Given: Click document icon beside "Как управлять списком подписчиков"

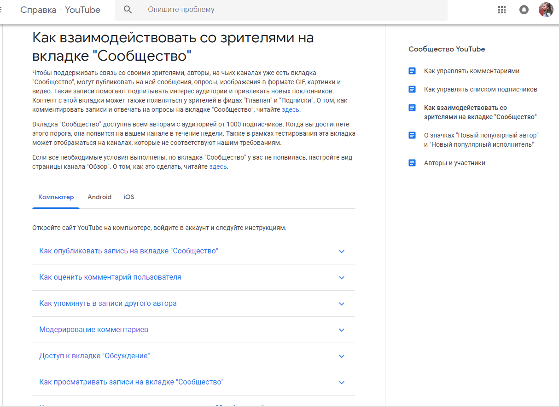Looking at the screenshot, I should tap(412, 89).
